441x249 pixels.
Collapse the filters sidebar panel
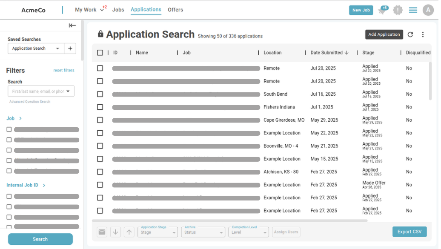[72, 26]
